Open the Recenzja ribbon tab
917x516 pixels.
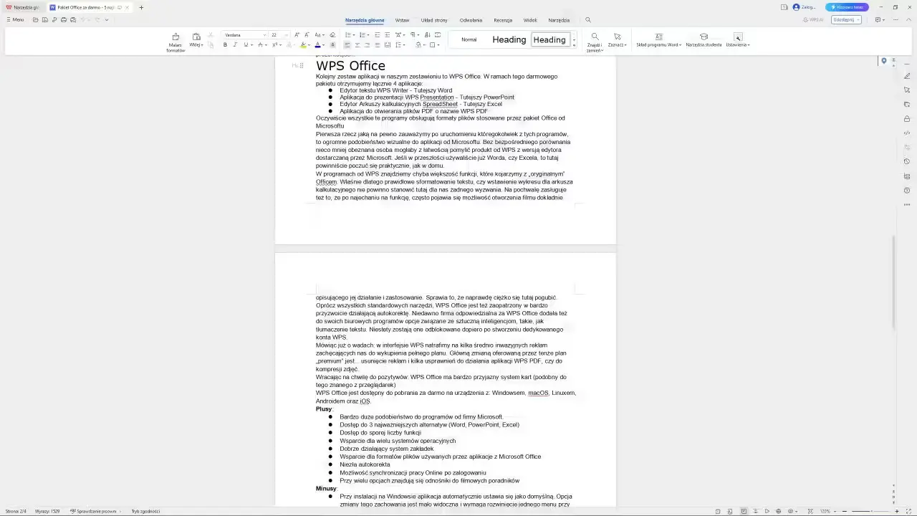(x=502, y=20)
